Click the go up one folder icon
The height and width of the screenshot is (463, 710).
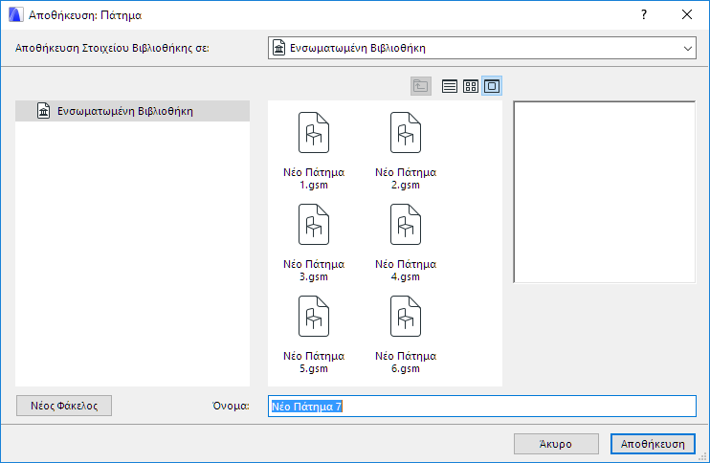421,86
